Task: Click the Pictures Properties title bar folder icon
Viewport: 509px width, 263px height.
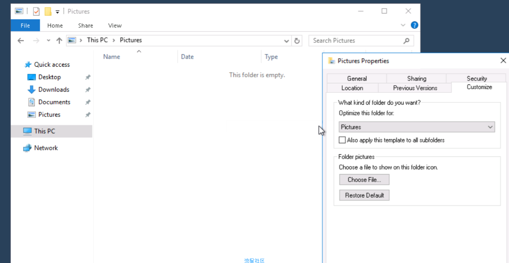Action: 331,61
